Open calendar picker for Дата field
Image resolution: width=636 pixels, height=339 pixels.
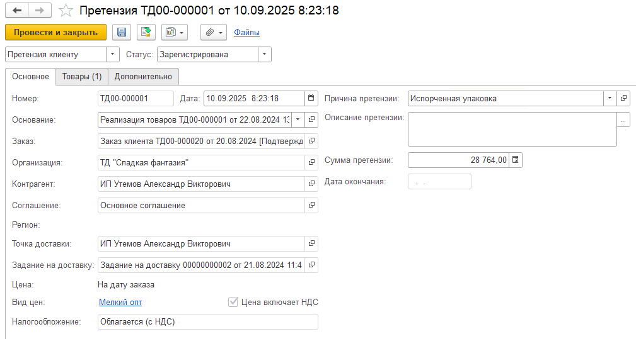coord(311,98)
